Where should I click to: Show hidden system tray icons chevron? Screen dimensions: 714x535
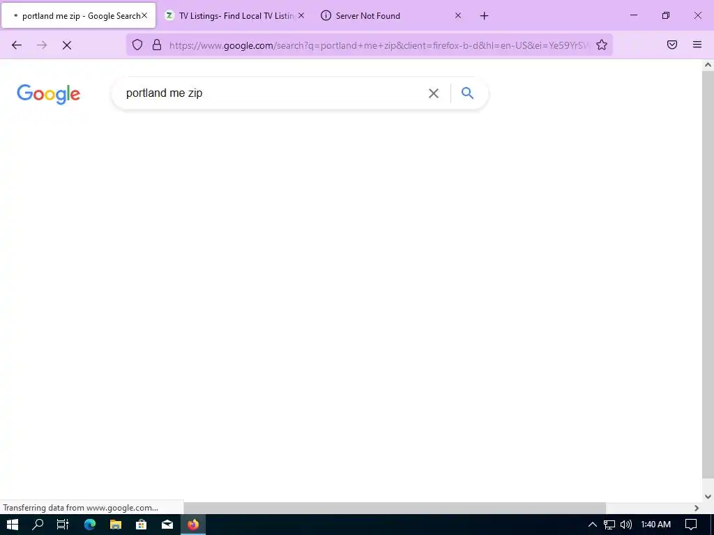pos(592,525)
